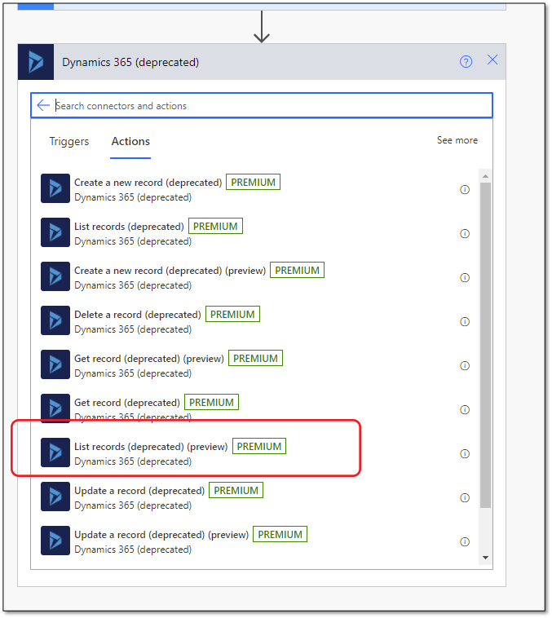The width and height of the screenshot is (552, 618).
Task: Show info for Update a record (deprecated) (preview)
Action: [465, 542]
